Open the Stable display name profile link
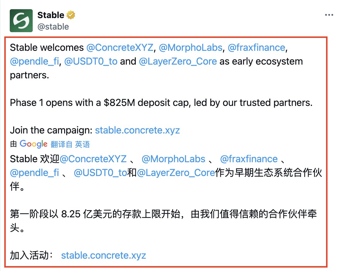This screenshot has width=343, height=271. (51, 15)
